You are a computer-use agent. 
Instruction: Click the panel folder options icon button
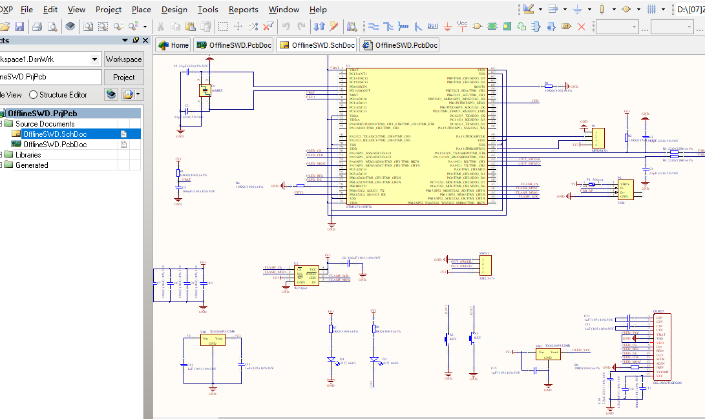tap(131, 94)
